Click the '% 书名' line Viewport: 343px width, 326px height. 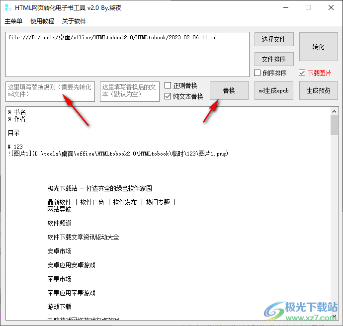16,112
